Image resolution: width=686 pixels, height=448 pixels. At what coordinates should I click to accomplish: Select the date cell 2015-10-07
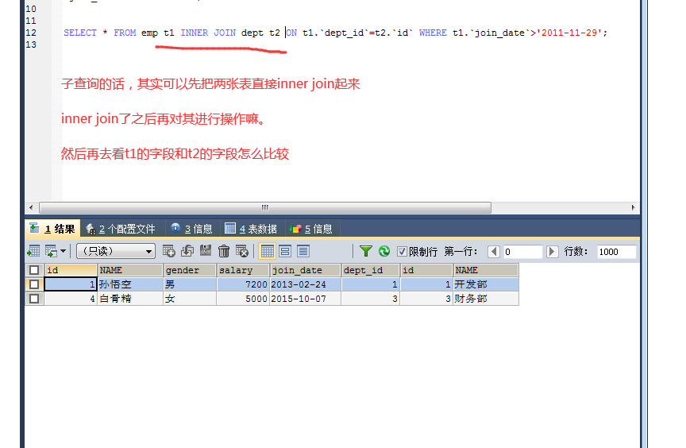(305, 299)
